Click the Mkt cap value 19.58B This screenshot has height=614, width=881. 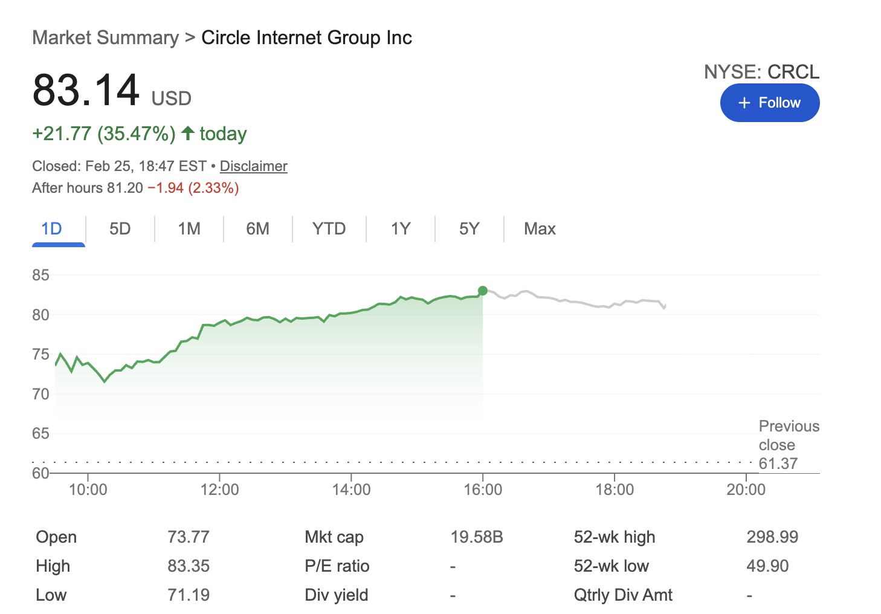click(x=476, y=537)
